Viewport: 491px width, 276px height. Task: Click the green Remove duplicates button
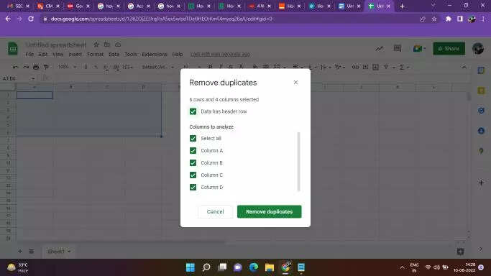tap(270, 211)
